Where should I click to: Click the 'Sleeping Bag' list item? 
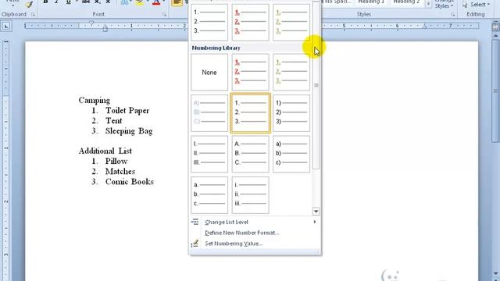tap(129, 131)
